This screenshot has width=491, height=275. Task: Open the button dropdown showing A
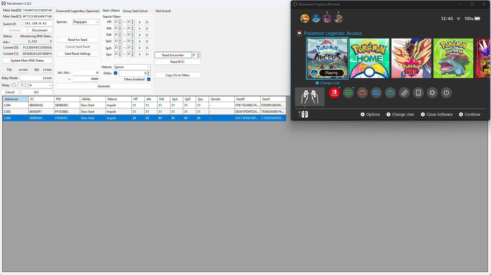(x=40, y=85)
